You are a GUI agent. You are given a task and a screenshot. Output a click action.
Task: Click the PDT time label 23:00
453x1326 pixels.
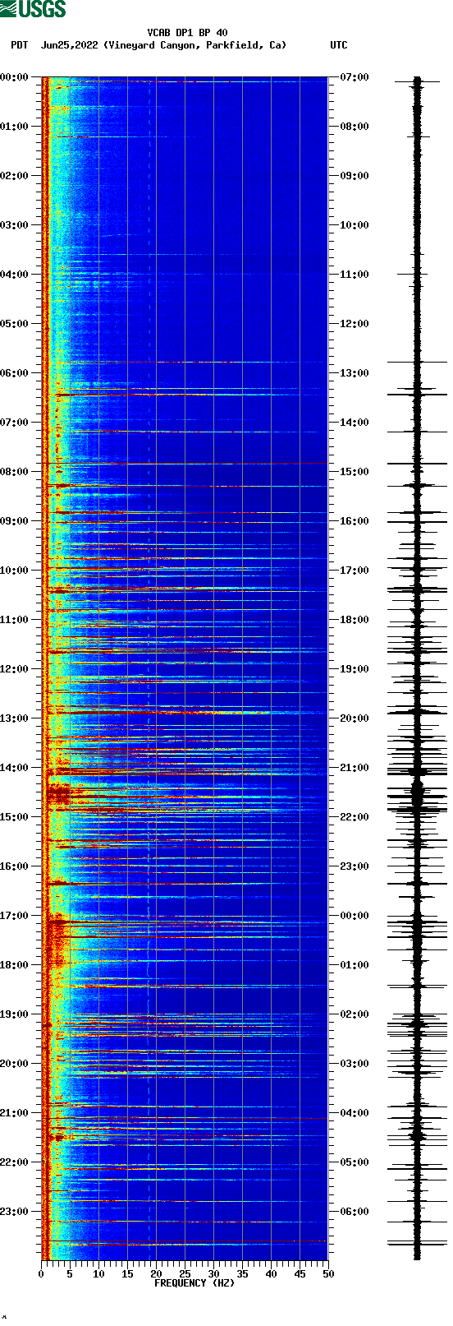pos(14,1212)
